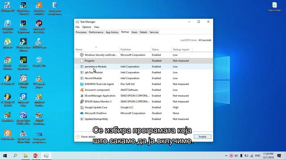Select the Photoshop shortcut on the desktop
This screenshot has width=286, height=160.
click(x=23, y=8)
